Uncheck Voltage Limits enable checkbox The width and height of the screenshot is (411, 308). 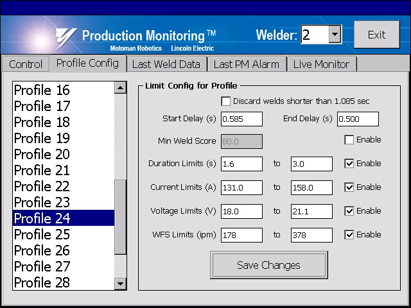[x=349, y=211]
